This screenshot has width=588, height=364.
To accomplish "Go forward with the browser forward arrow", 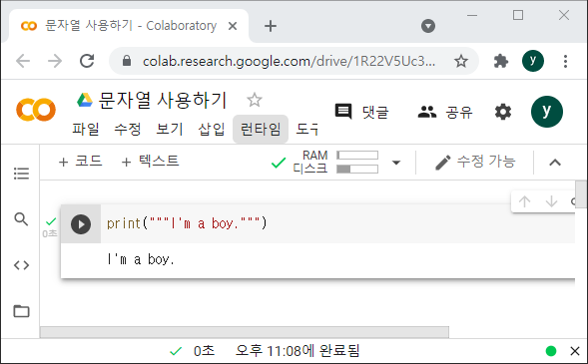I will coord(55,61).
